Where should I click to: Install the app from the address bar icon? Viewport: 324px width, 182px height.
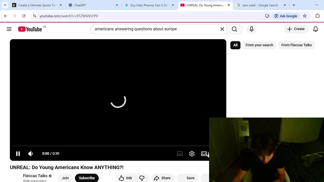coord(267,16)
